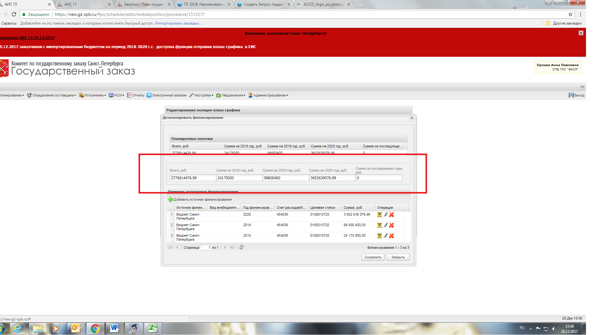Refresh the financing grid with the reload icon
The height and width of the screenshot is (335, 595).
[x=241, y=247]
